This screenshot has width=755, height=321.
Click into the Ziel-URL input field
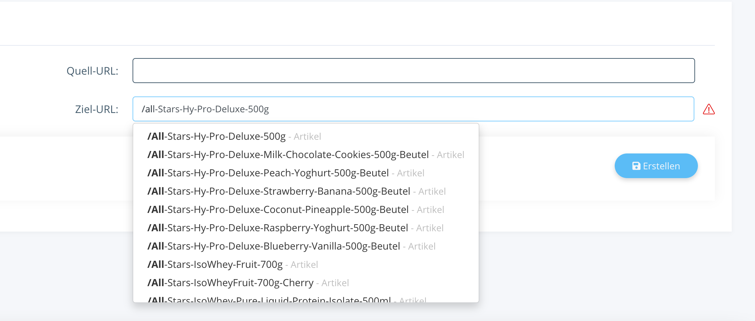point(413,109)
